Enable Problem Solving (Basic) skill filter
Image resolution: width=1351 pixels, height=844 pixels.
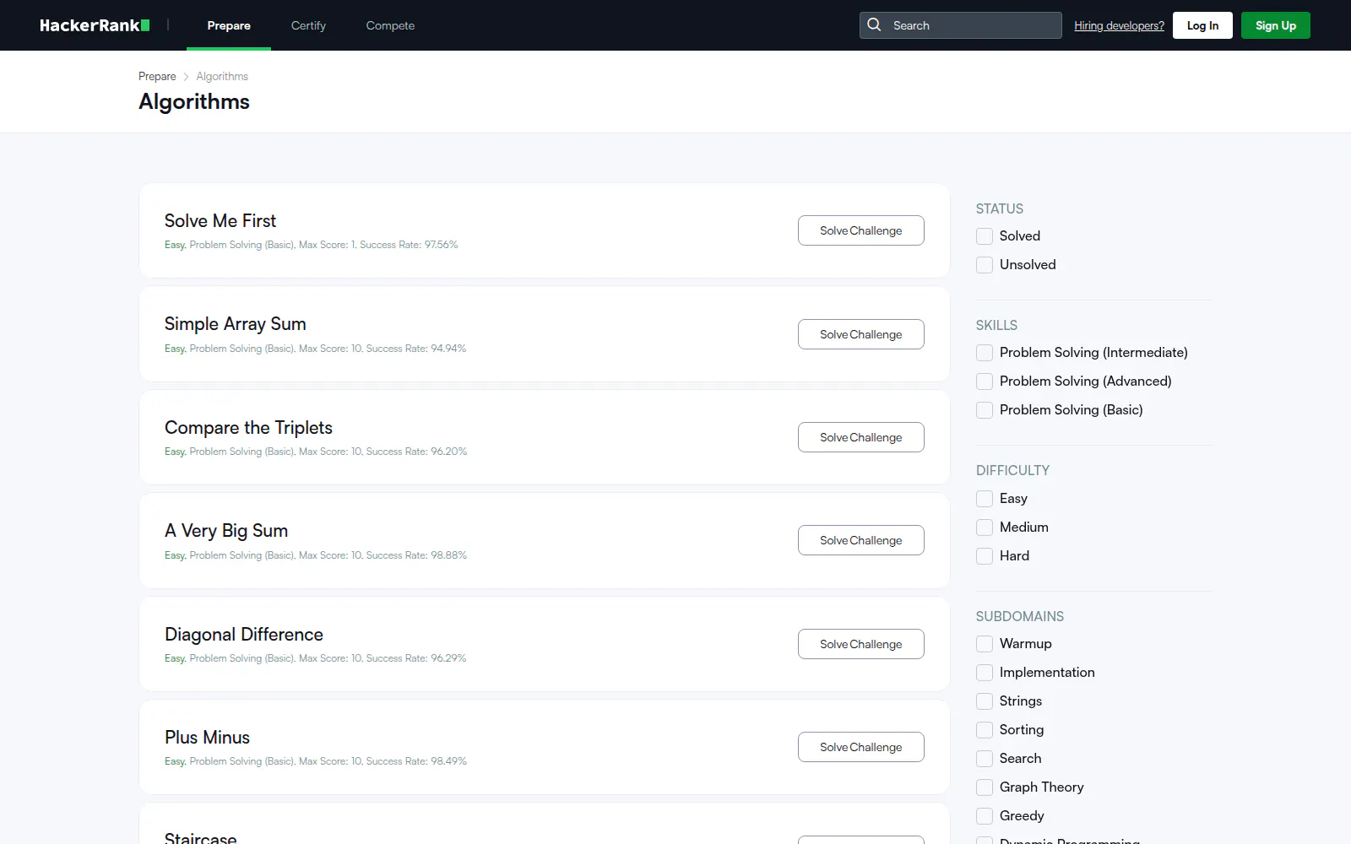click(985, 410)
